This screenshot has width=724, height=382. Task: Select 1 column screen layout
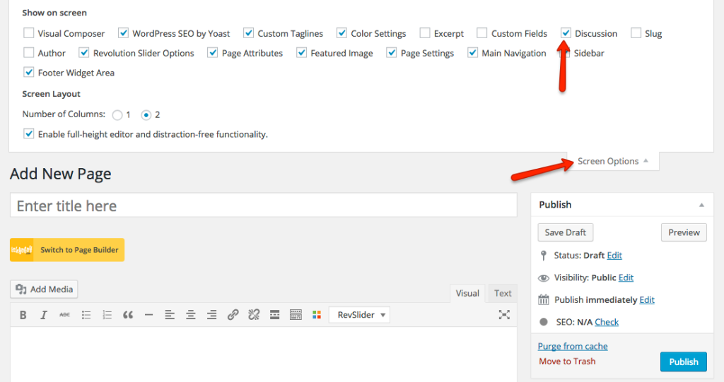click(x=117, y=115)
